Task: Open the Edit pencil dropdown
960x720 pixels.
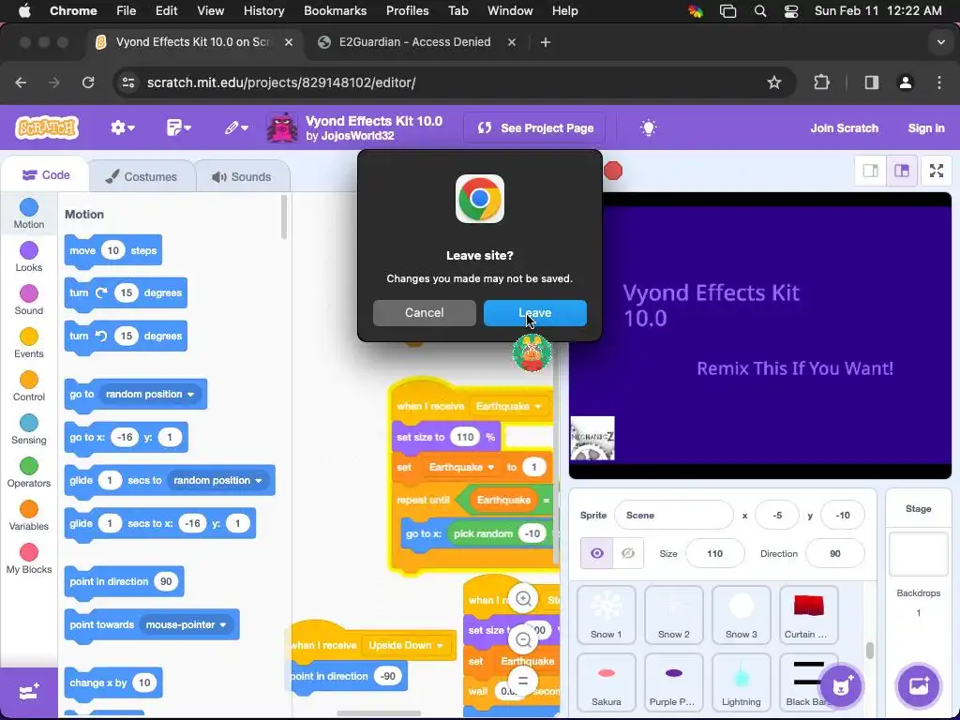Action: click(x=235, y=127)
